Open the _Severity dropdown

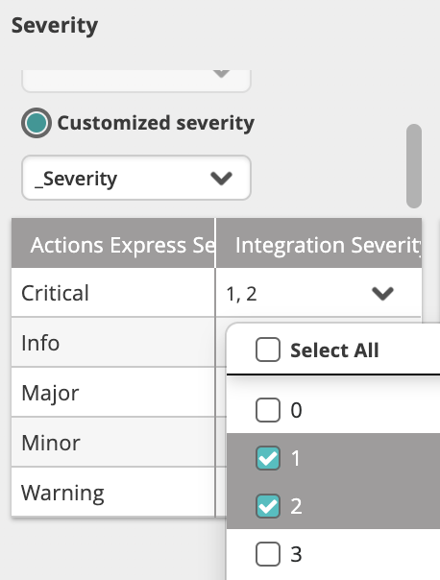[136, 178]
